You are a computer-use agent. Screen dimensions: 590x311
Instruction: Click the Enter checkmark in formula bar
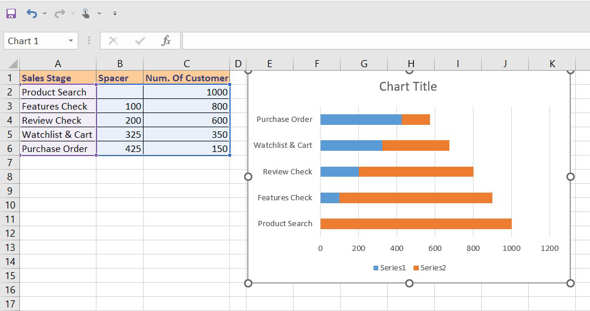(140, 41)
